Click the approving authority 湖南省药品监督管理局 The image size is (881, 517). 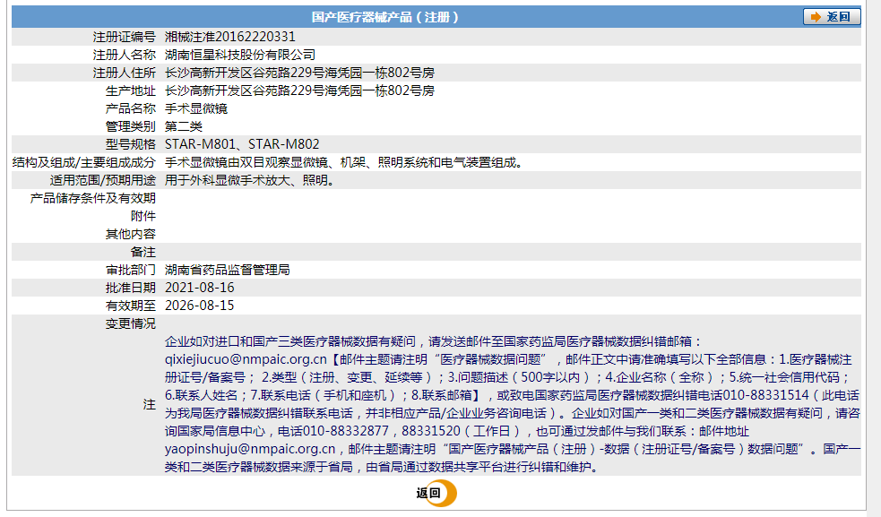click(227, 270)
